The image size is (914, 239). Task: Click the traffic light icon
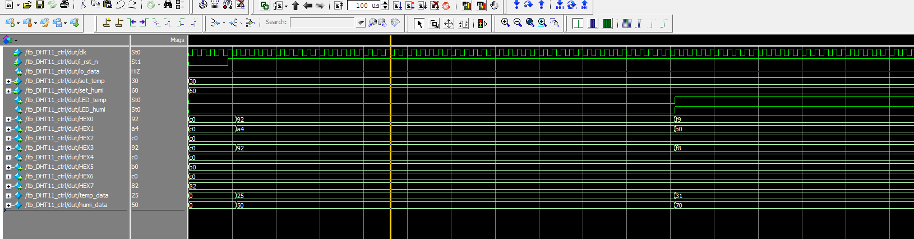(x=482, y=24)
